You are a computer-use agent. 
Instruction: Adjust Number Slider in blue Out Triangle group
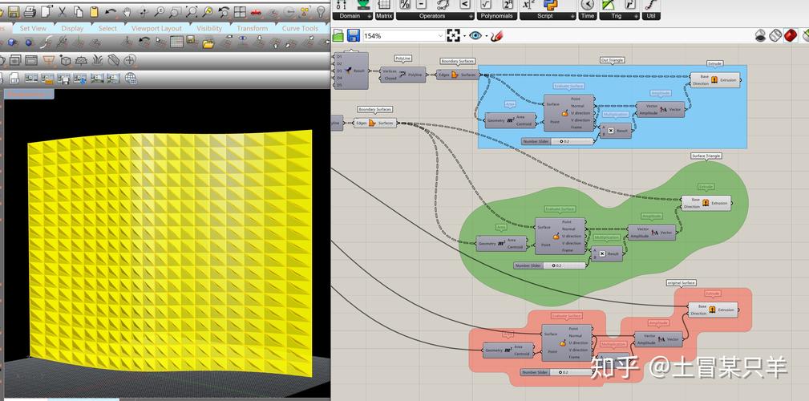click(558, 141)
